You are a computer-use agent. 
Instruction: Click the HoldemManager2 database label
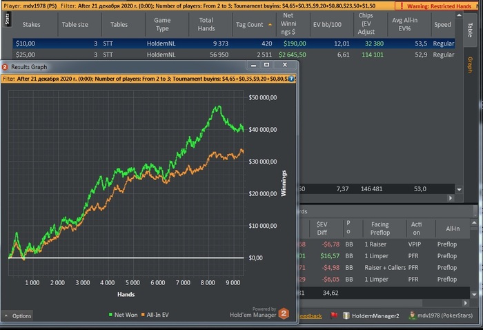pos(375,316)
